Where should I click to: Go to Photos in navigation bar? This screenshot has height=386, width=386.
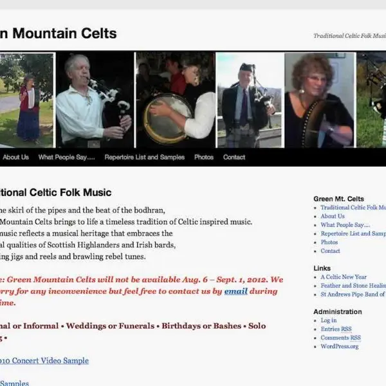[204, 157]
